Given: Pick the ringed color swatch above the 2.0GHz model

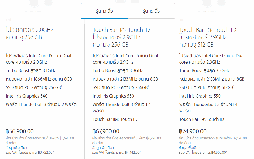Looking at the screenshot, I should [34, 3].
